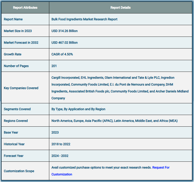Viewport: 194px width, 182px height.
Task: Select the value 'CAGR of 4.50%'
Action: tap(62, 54)
